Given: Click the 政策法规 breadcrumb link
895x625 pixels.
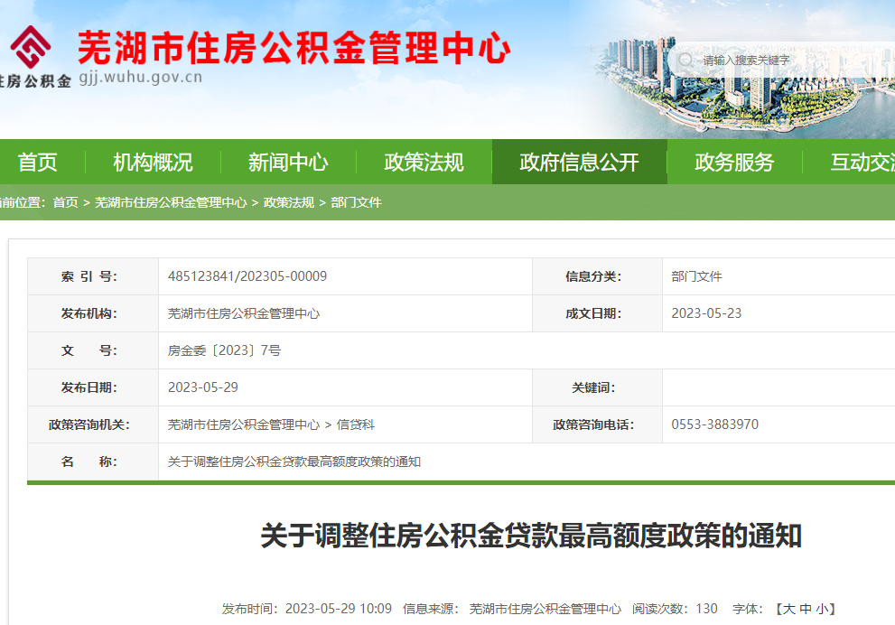Looking at the screenshot, I should pyautogui.click(x=289, y=202).
